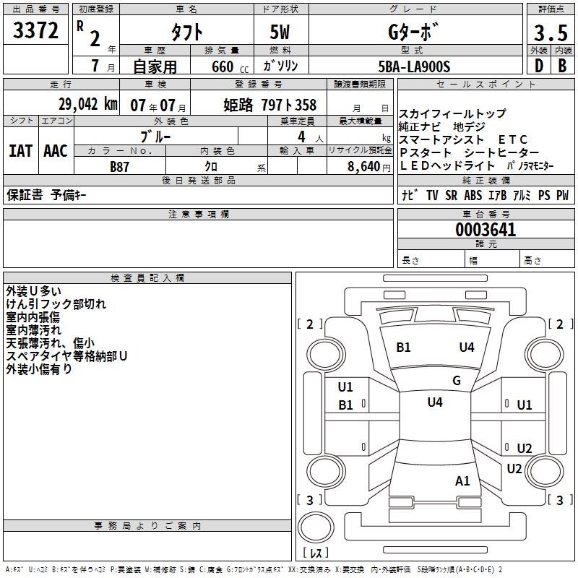The image size is (578, 578).
Task: Select the 検査員記入欄 header
Action: 147,278
